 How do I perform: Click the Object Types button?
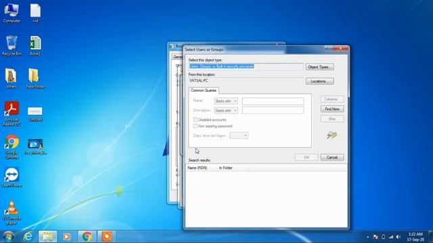pyautogui.click(x=319, y=67)
